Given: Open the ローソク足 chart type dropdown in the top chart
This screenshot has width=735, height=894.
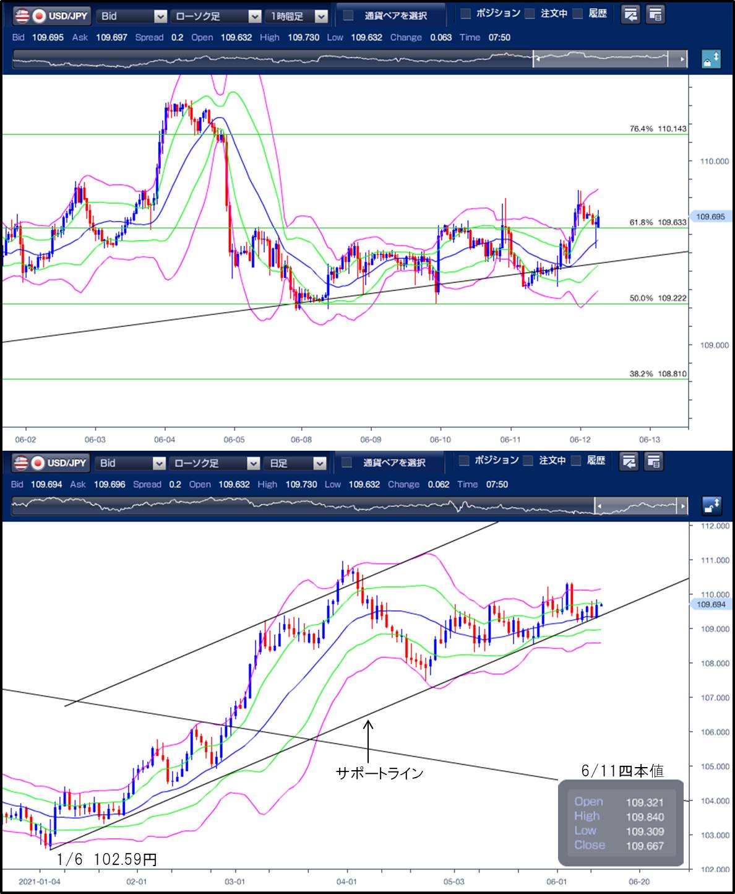Looking at the screenshot, I should point(215,16).
